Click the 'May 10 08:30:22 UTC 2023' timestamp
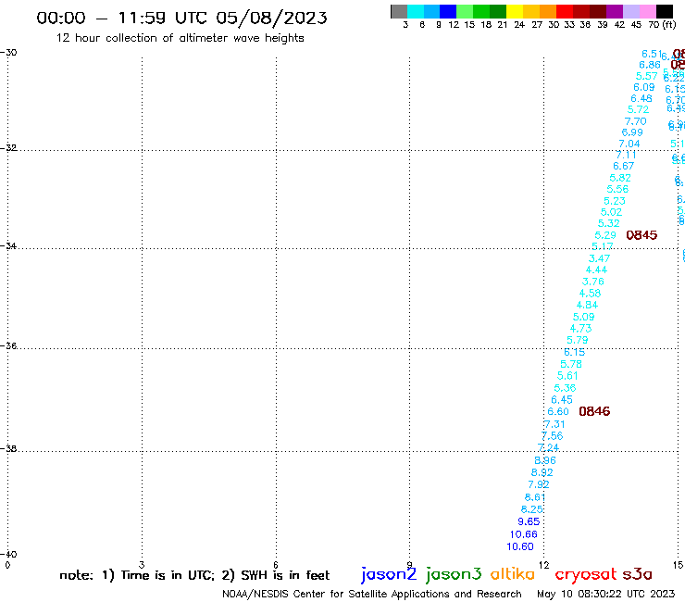685x602 pixels. pyautogui.click(x=605, y=594)
